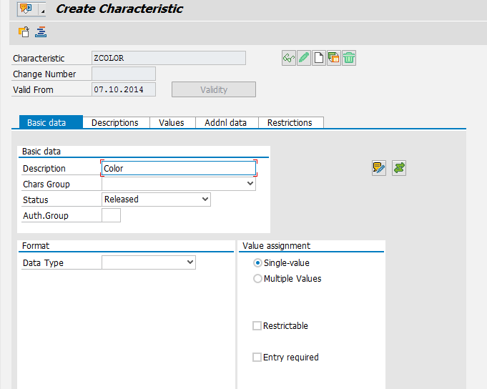Click the Change pencil icon
487x389 pixels.
tap(304, 58)
